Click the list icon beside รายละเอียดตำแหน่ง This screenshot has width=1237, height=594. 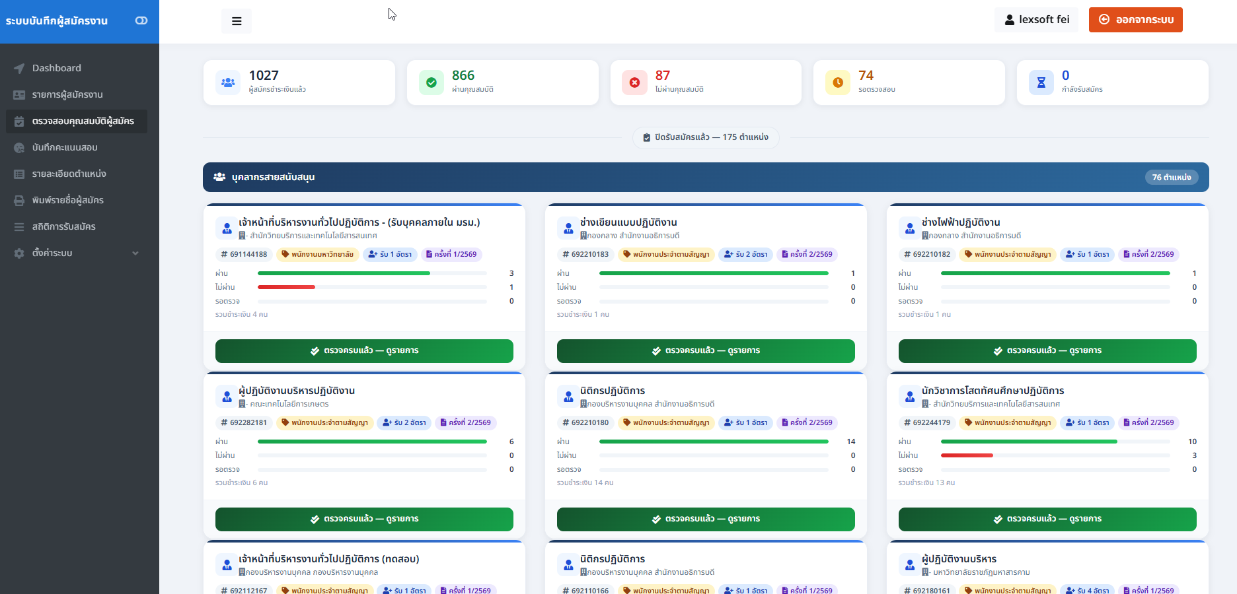pos(19,174)
